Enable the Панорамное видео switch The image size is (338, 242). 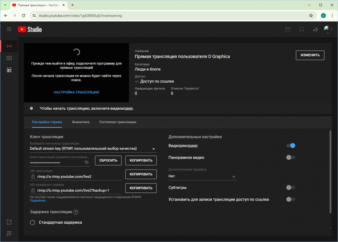(x=291, y=157)
